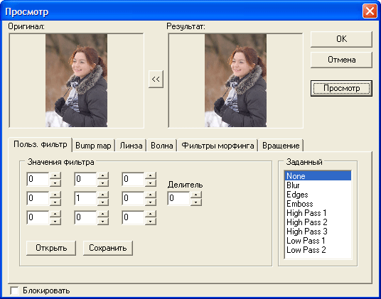Switch to the Линза tab
The width and height of the screenshot is (381, 299).
click(131, 146)
